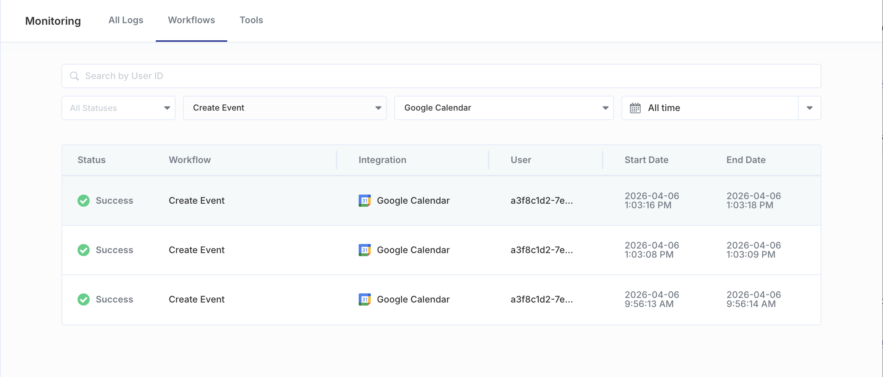
Task: Open the Create Event workflow filter dropdown
Action: tap(285, 108)
